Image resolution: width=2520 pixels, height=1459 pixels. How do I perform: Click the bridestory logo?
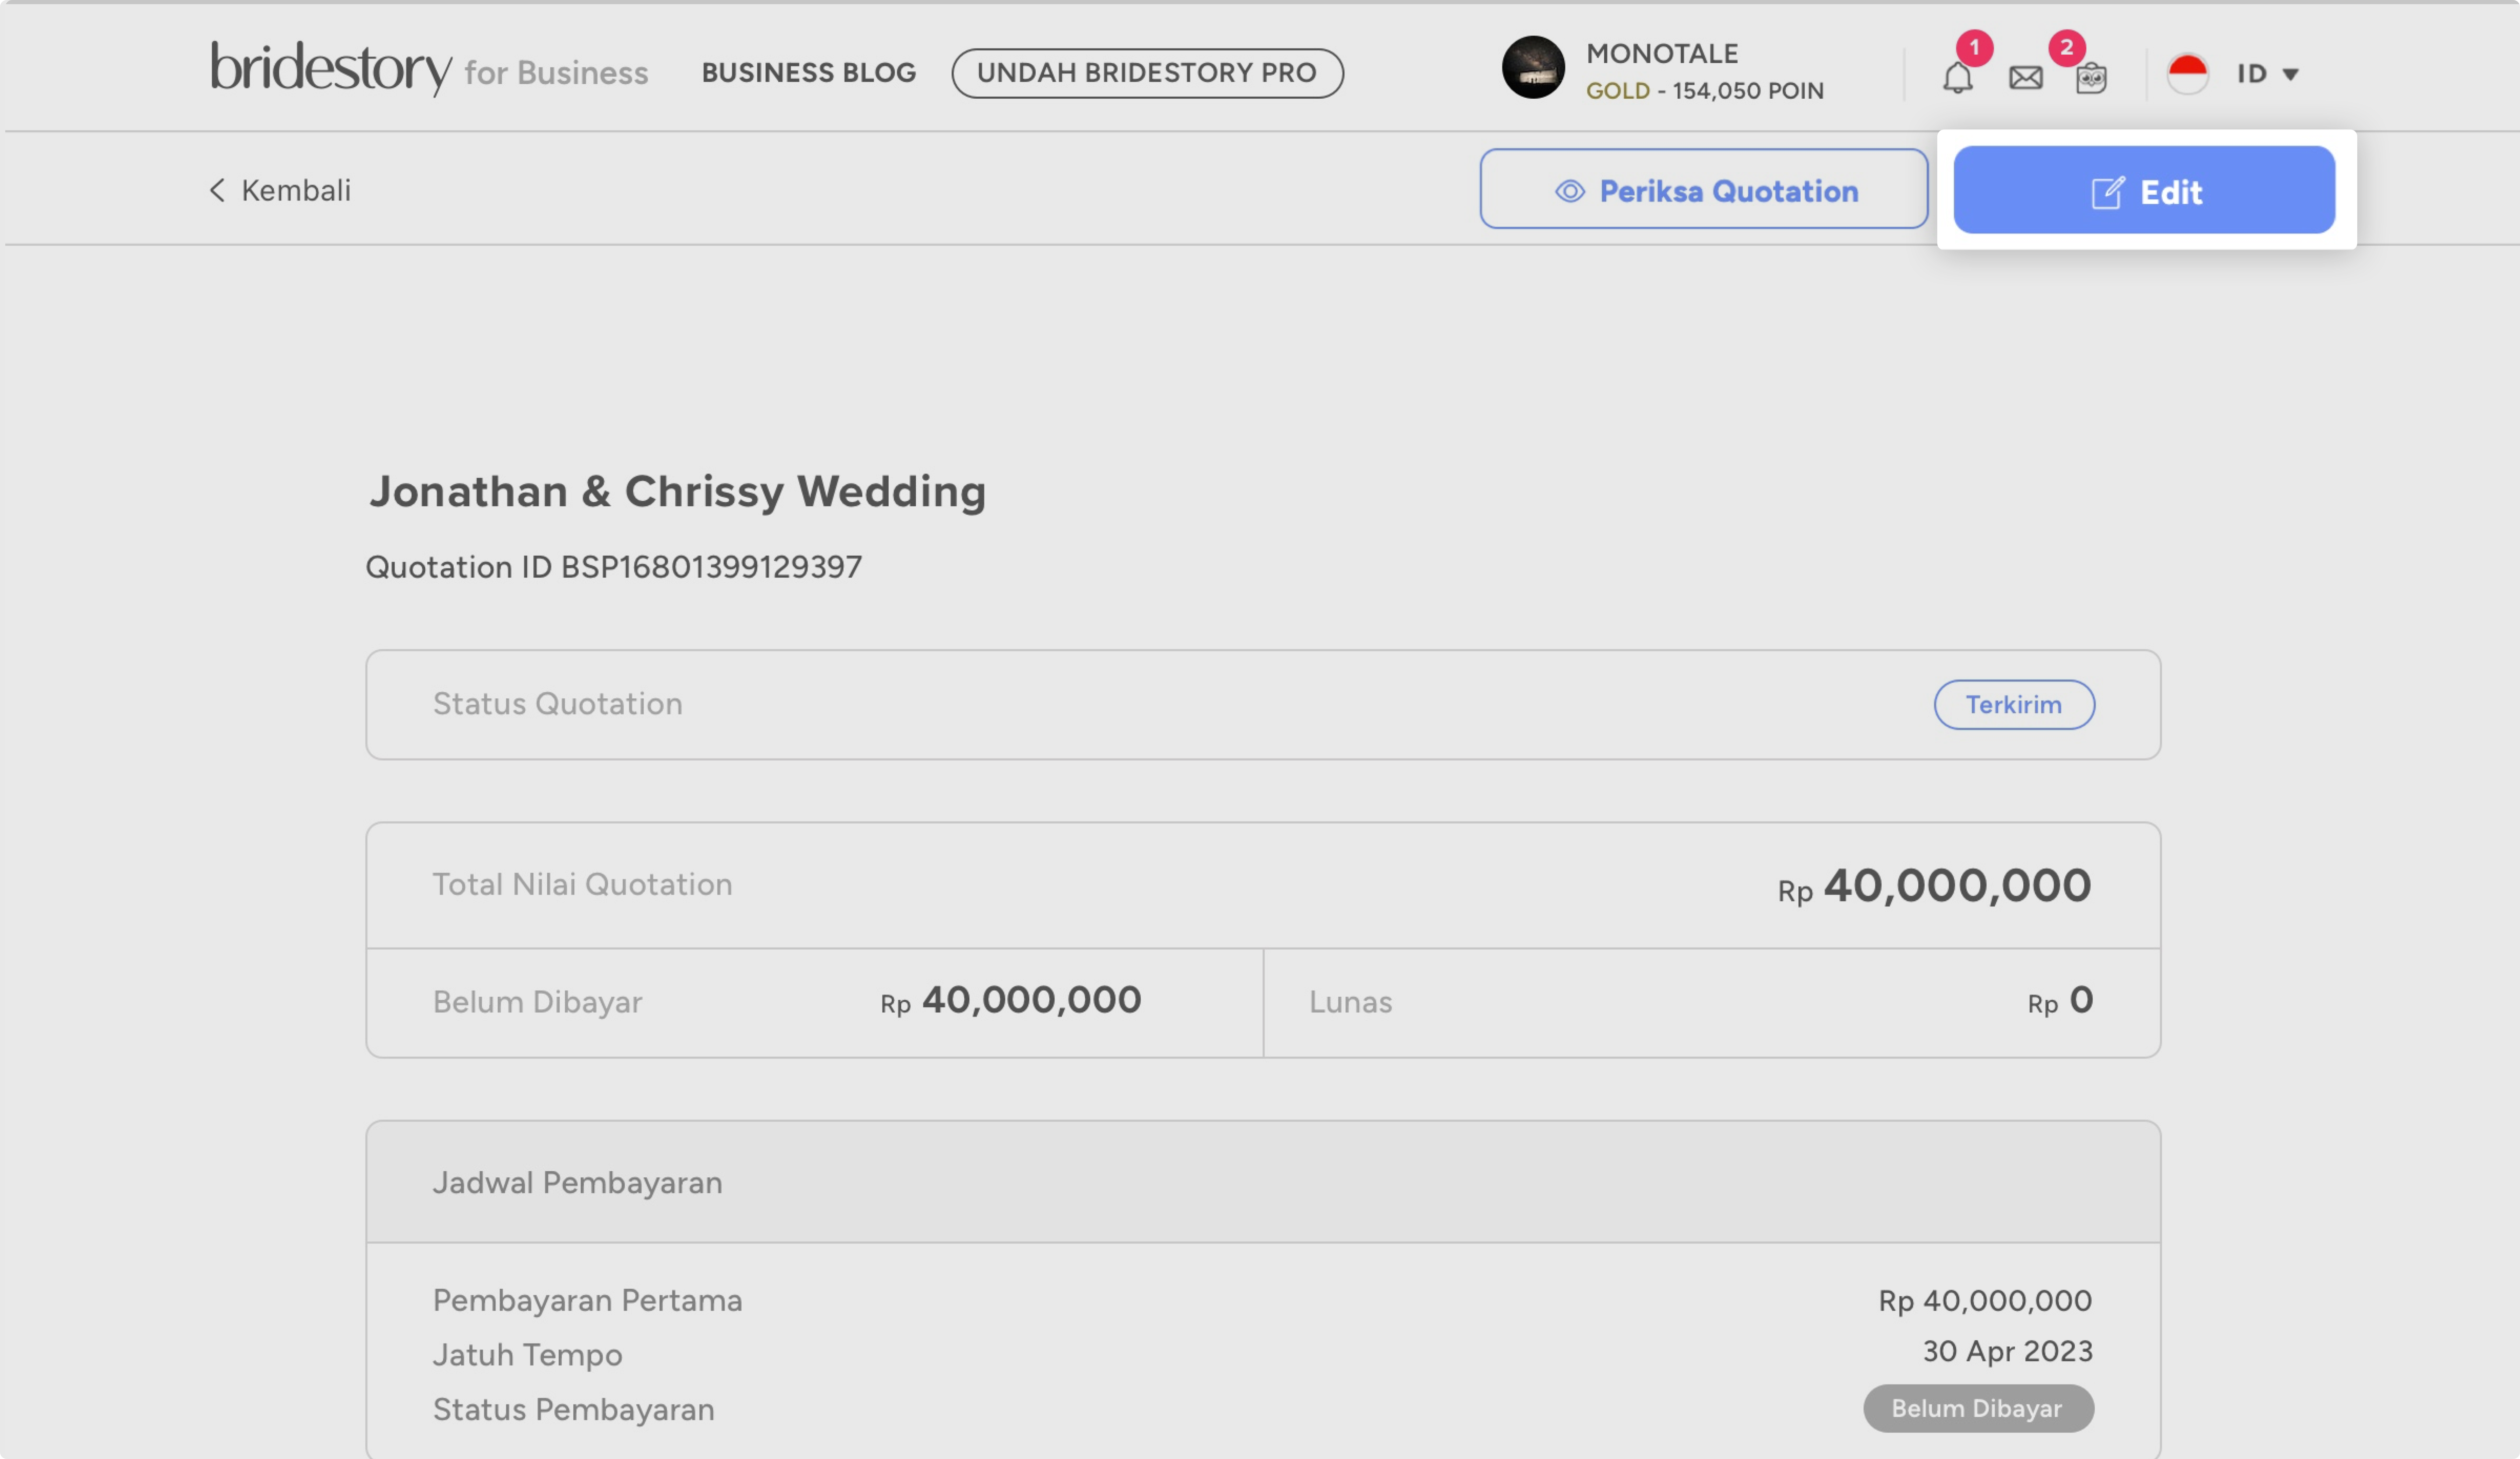tap(330, 68)
